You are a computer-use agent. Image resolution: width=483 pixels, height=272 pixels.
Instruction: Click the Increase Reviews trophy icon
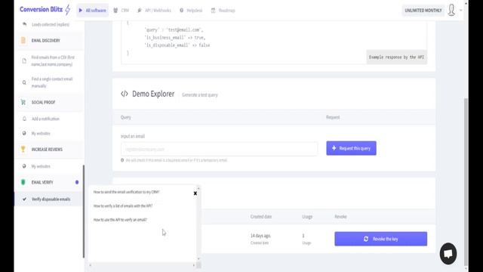click(x=23, y=149)
